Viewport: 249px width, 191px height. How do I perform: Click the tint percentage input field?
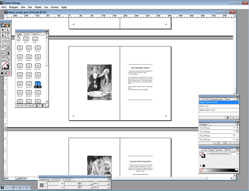pos(233,154)
